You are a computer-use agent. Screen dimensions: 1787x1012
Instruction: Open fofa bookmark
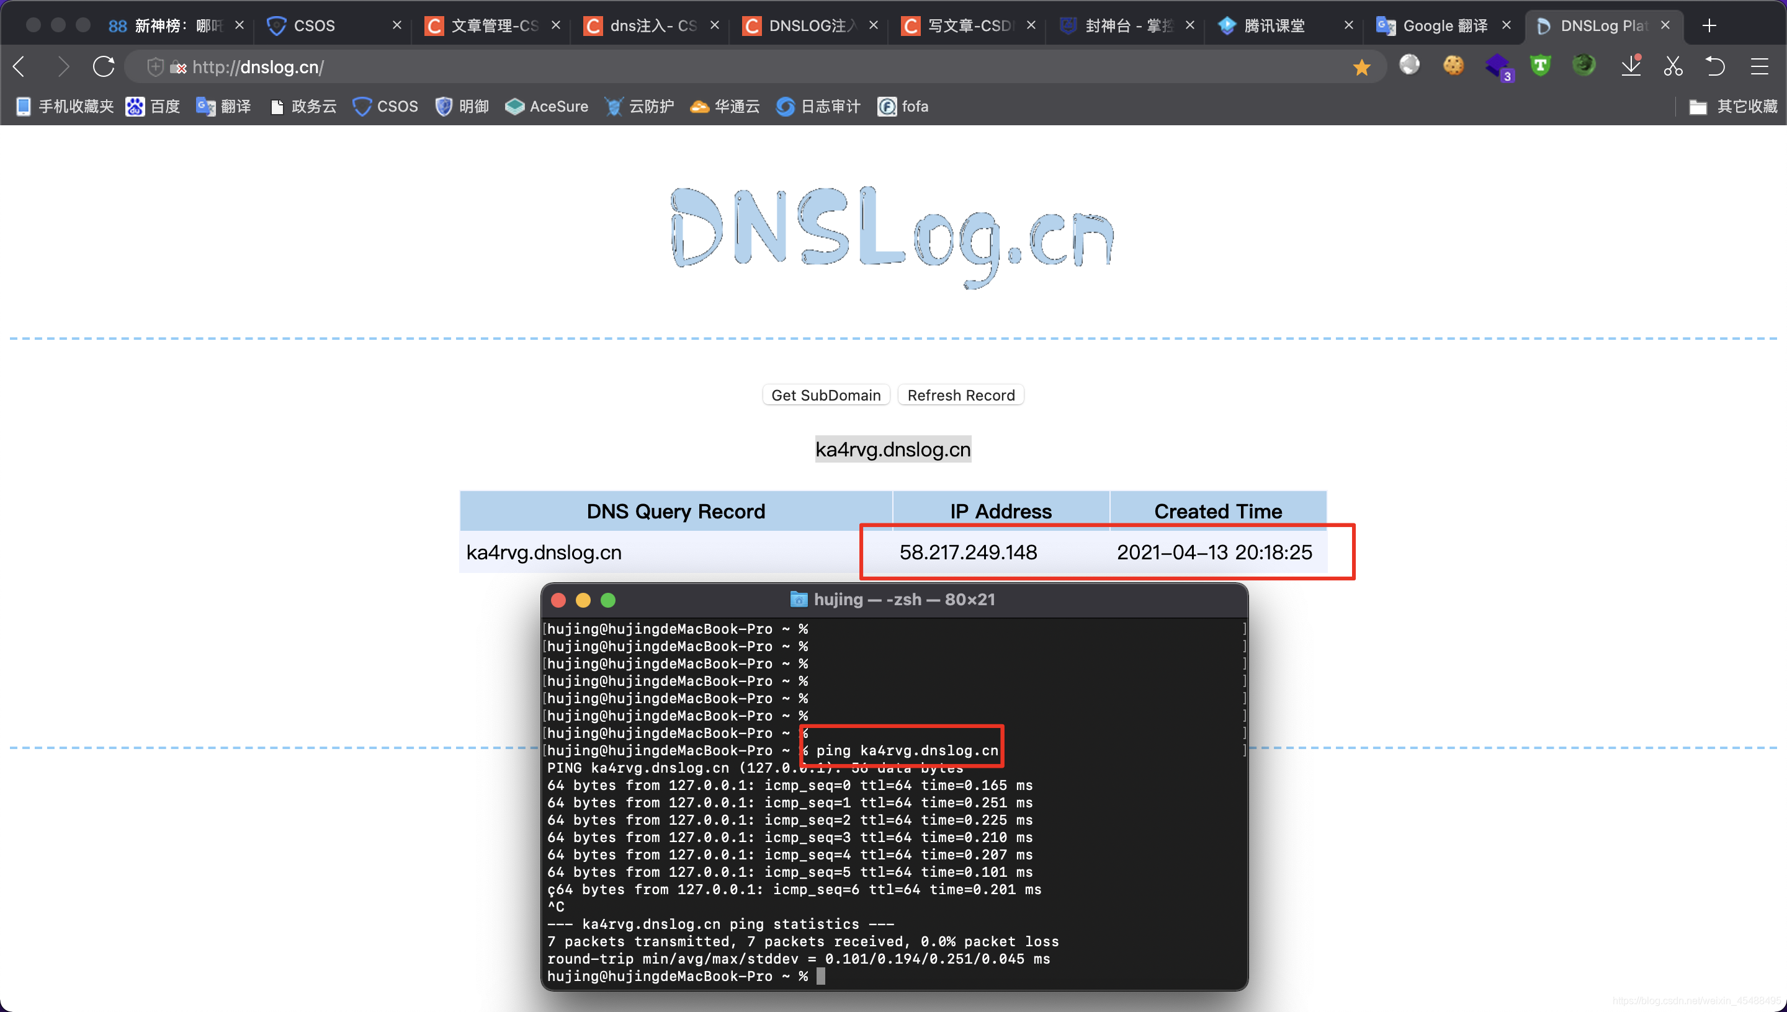click(x=903, y=106)
